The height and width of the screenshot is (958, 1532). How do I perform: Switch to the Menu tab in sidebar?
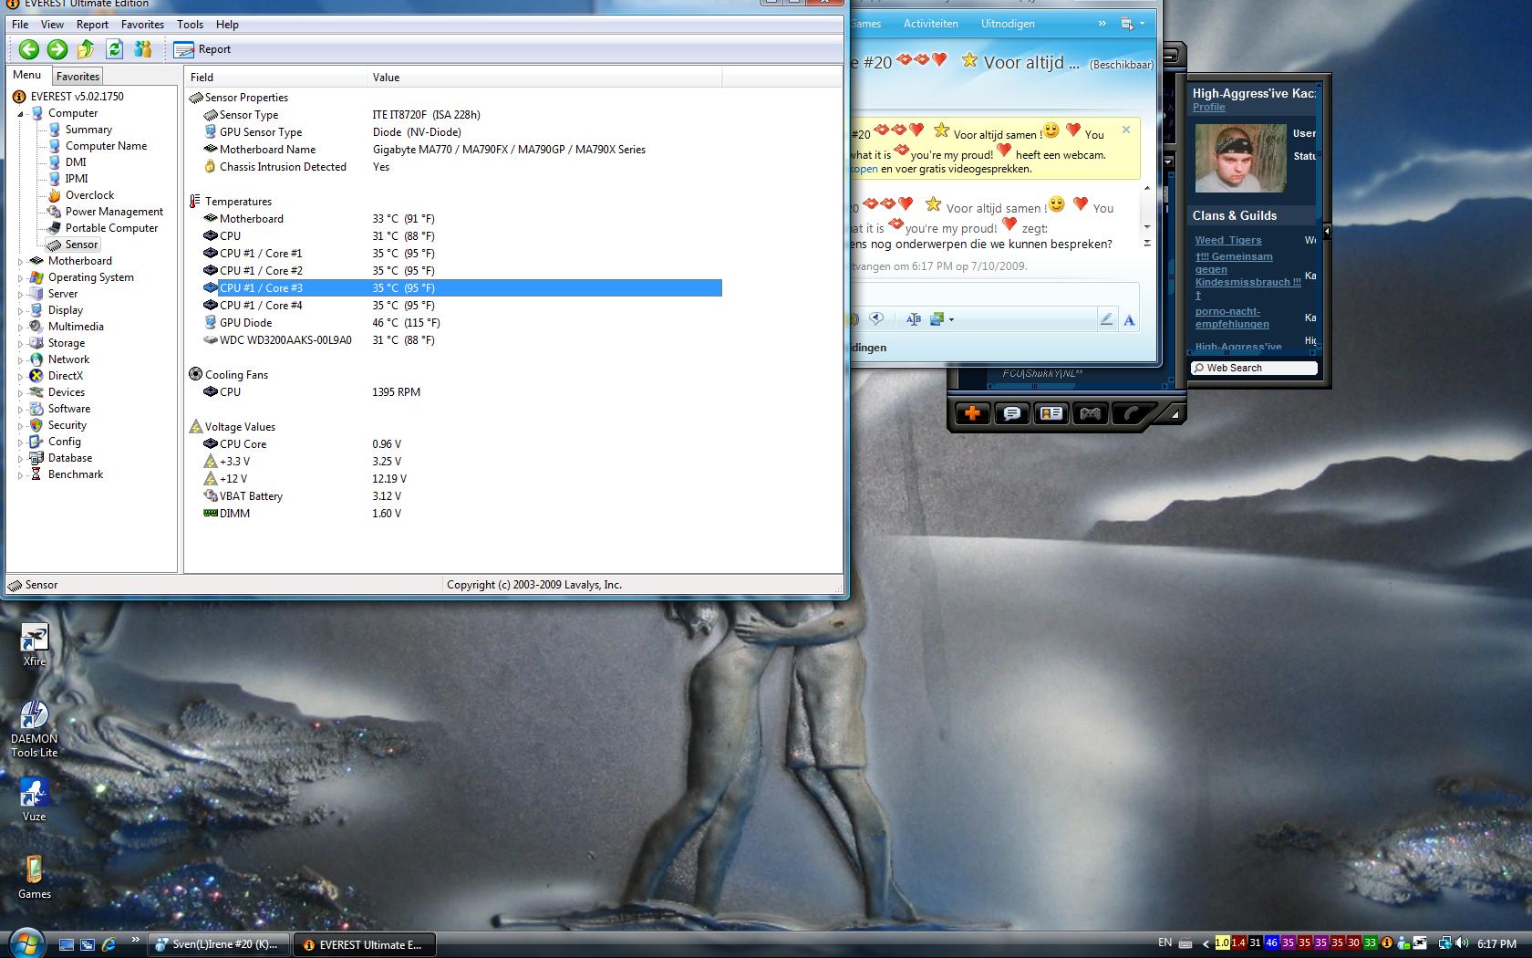(26, 75)
